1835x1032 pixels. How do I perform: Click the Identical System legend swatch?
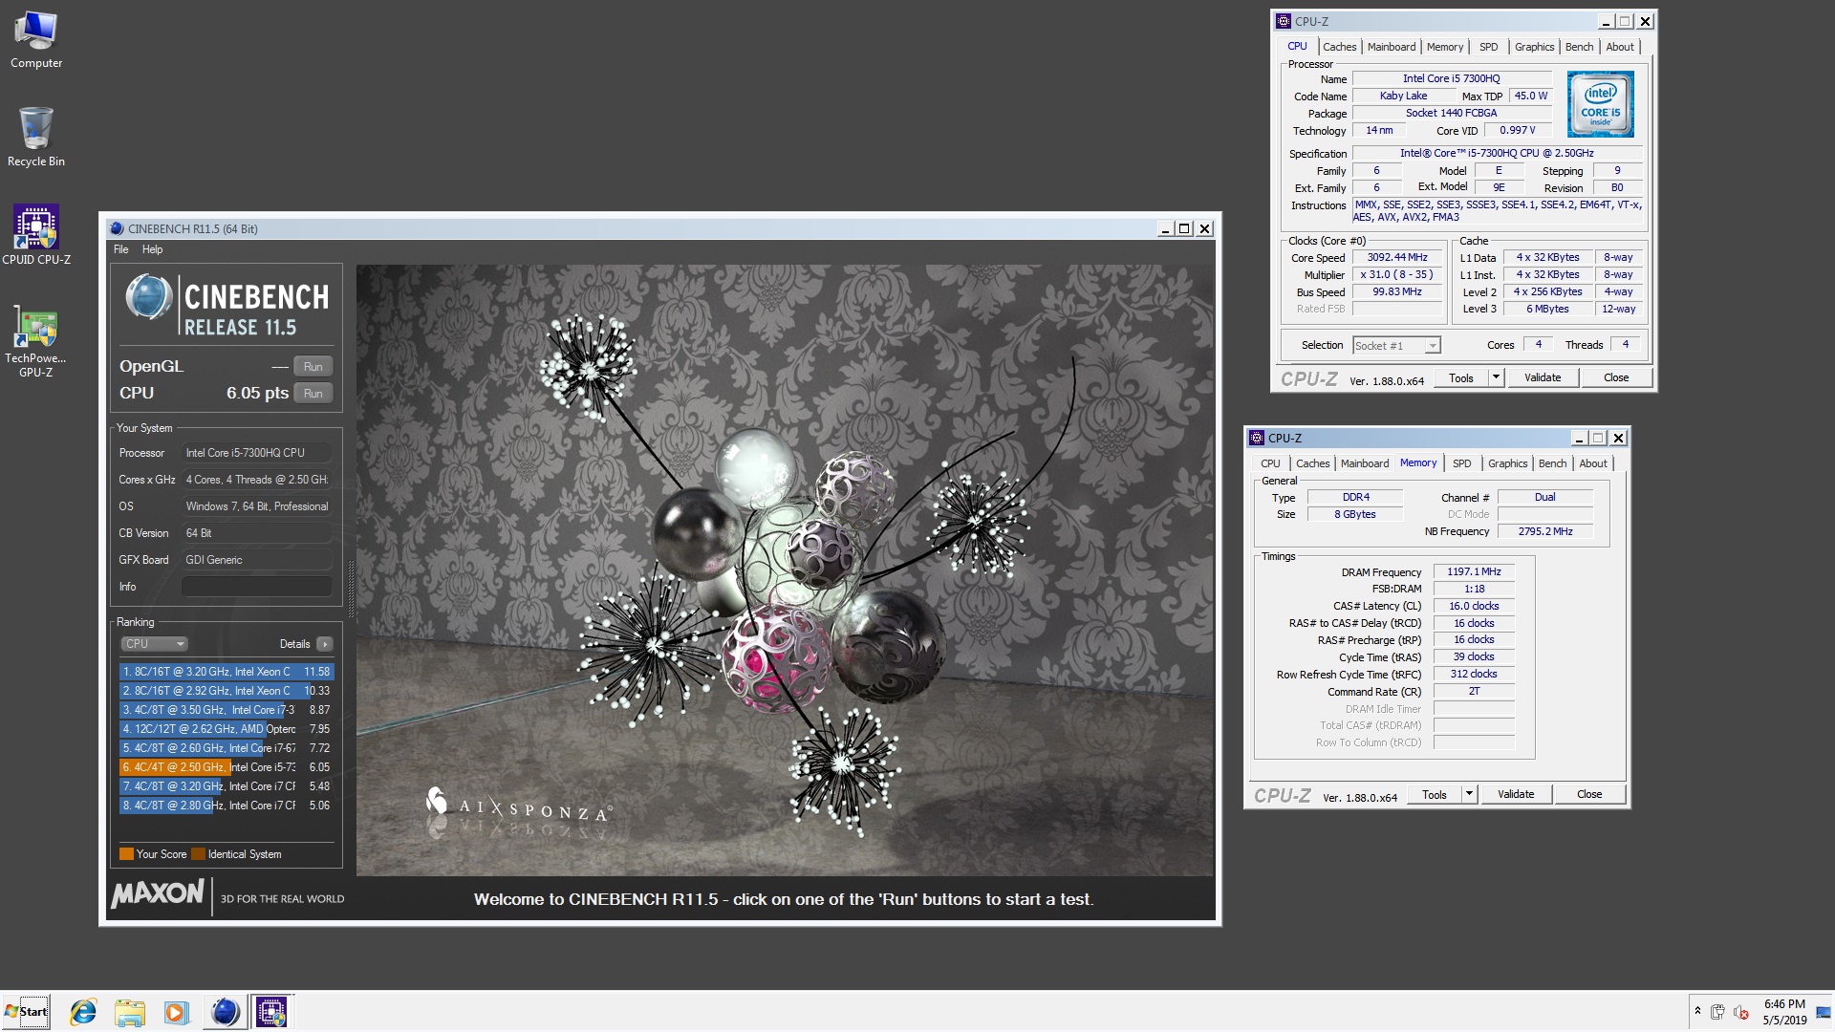coord(198,854)
